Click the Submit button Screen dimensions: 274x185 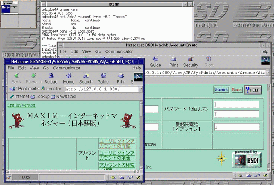[221, 90]
